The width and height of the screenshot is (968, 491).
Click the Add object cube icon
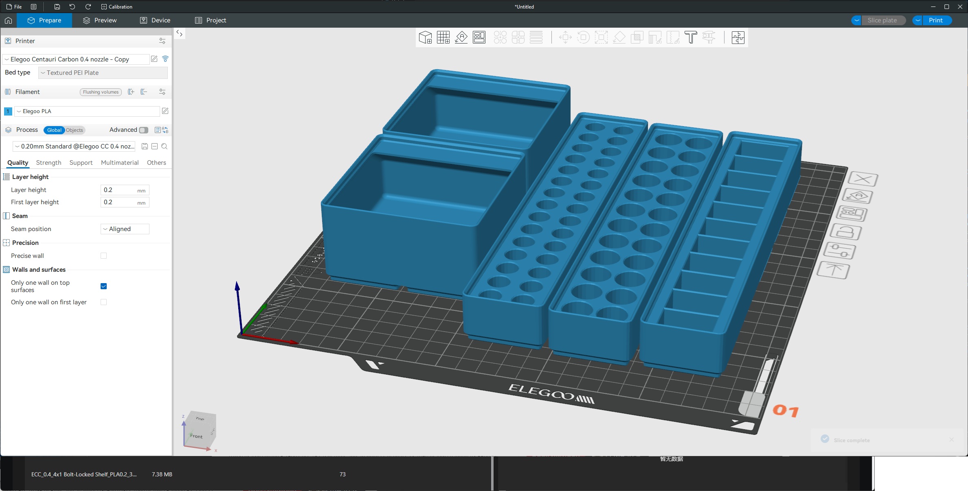[x=425, y=37]
